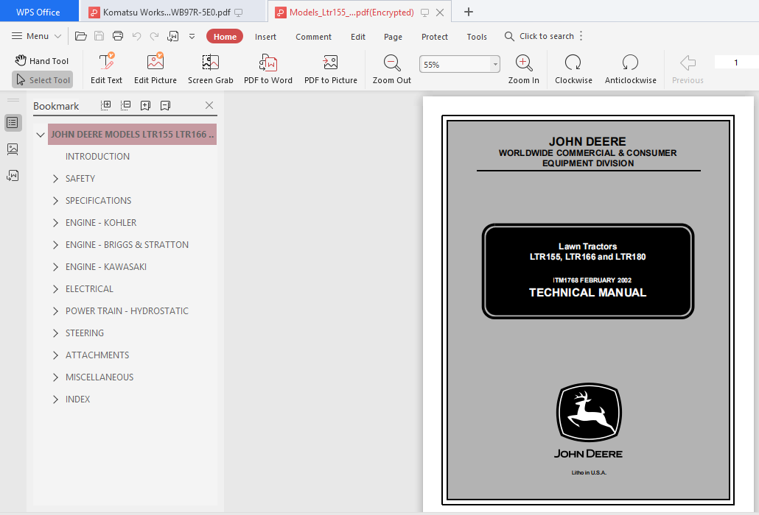This screenshot has width=759, height=515.
Task: Switch to the Comment ribbon tab
Action: tap(314, 37)
